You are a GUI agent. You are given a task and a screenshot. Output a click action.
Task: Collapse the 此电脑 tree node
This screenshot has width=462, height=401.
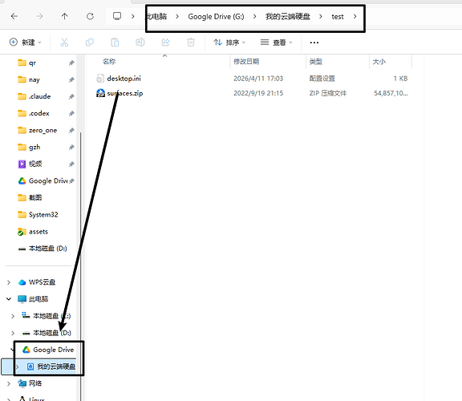point(9,299)
